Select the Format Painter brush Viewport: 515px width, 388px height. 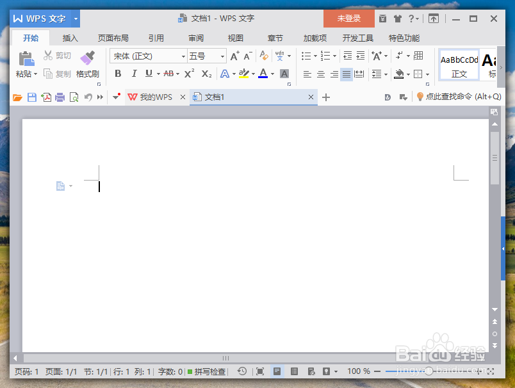87,58
